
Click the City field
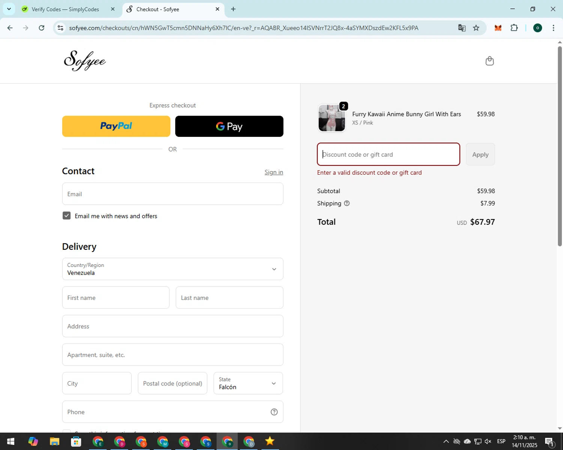97,383
